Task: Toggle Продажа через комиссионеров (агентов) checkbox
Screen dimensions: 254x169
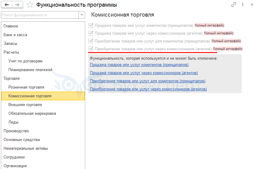Action: click(x=91, y=33)
